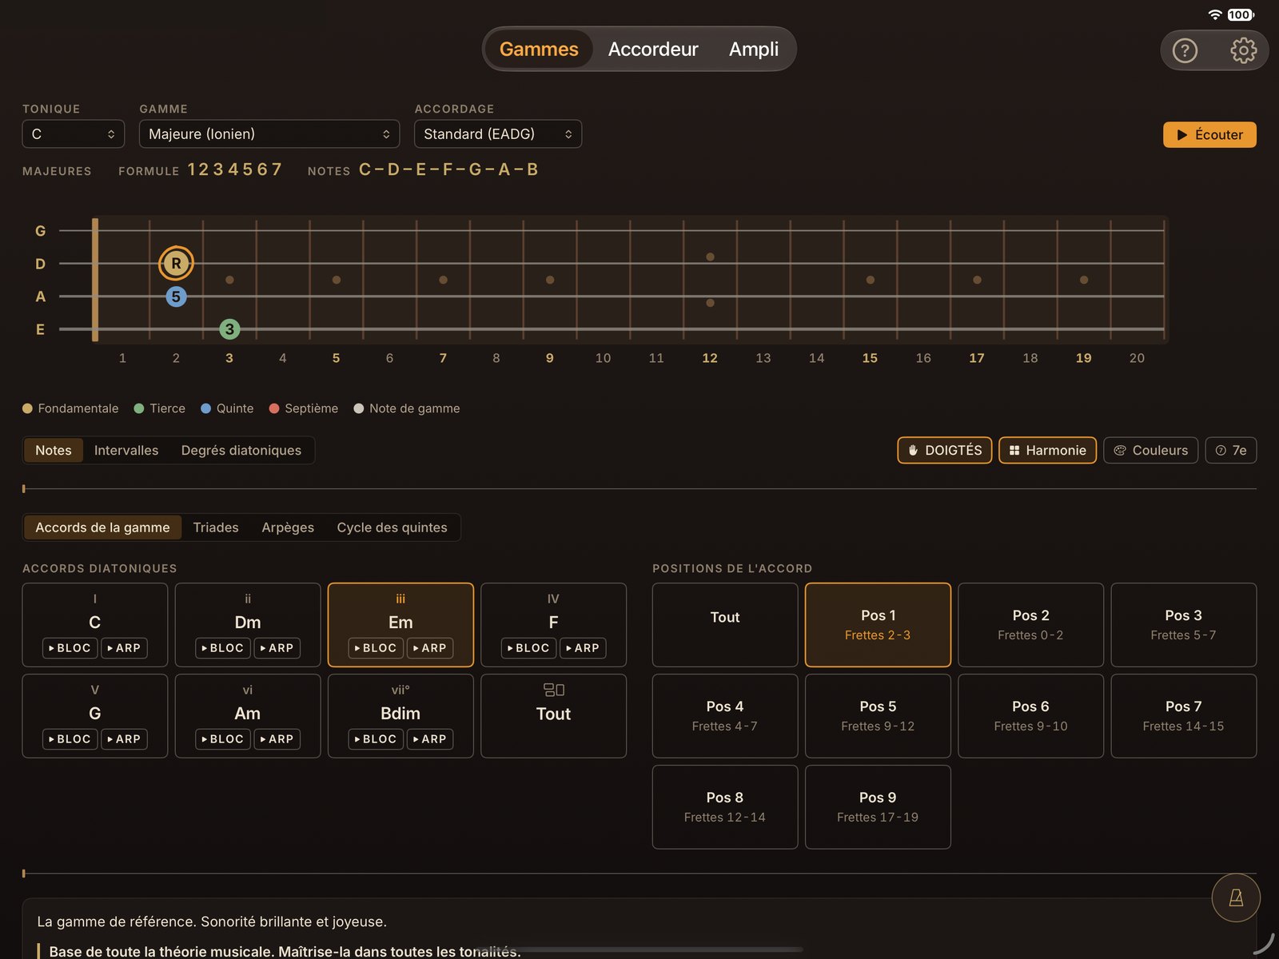This screenshot has width=1279, height=959.
Task: Select the Tout positions card
Action: click(x=725, y=625)
